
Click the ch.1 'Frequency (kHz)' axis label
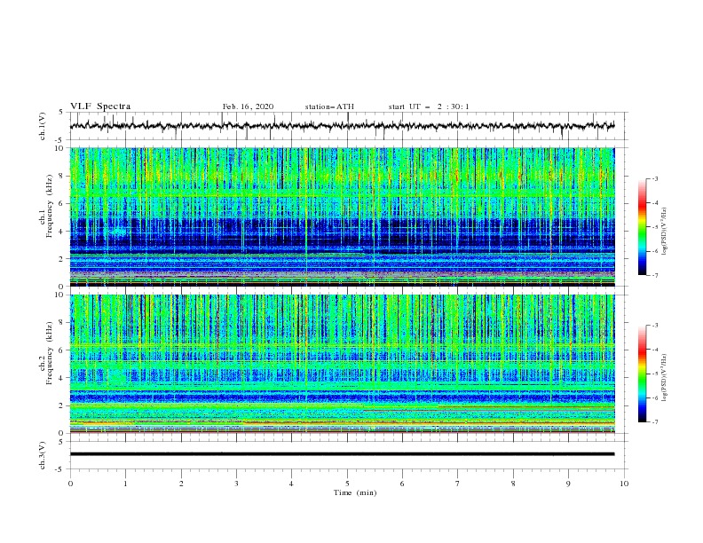click(50, 206)
